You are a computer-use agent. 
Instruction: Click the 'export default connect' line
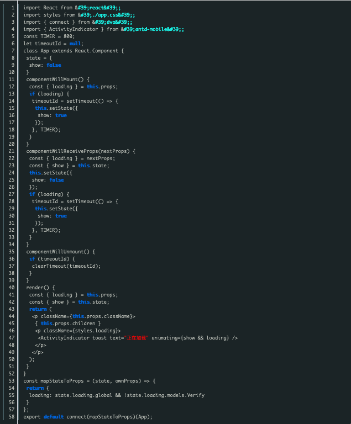pyautogui.click(x=87, y=417)
